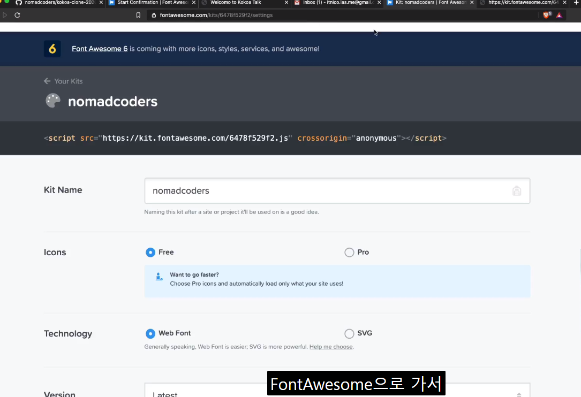This screenshot has height=397, width=581.
Task: Open new browser tab with plus icon
Action: pyautogui.click(x=576, y=3)
